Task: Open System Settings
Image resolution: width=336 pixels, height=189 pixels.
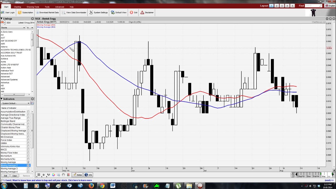Action: coord(98,12)
